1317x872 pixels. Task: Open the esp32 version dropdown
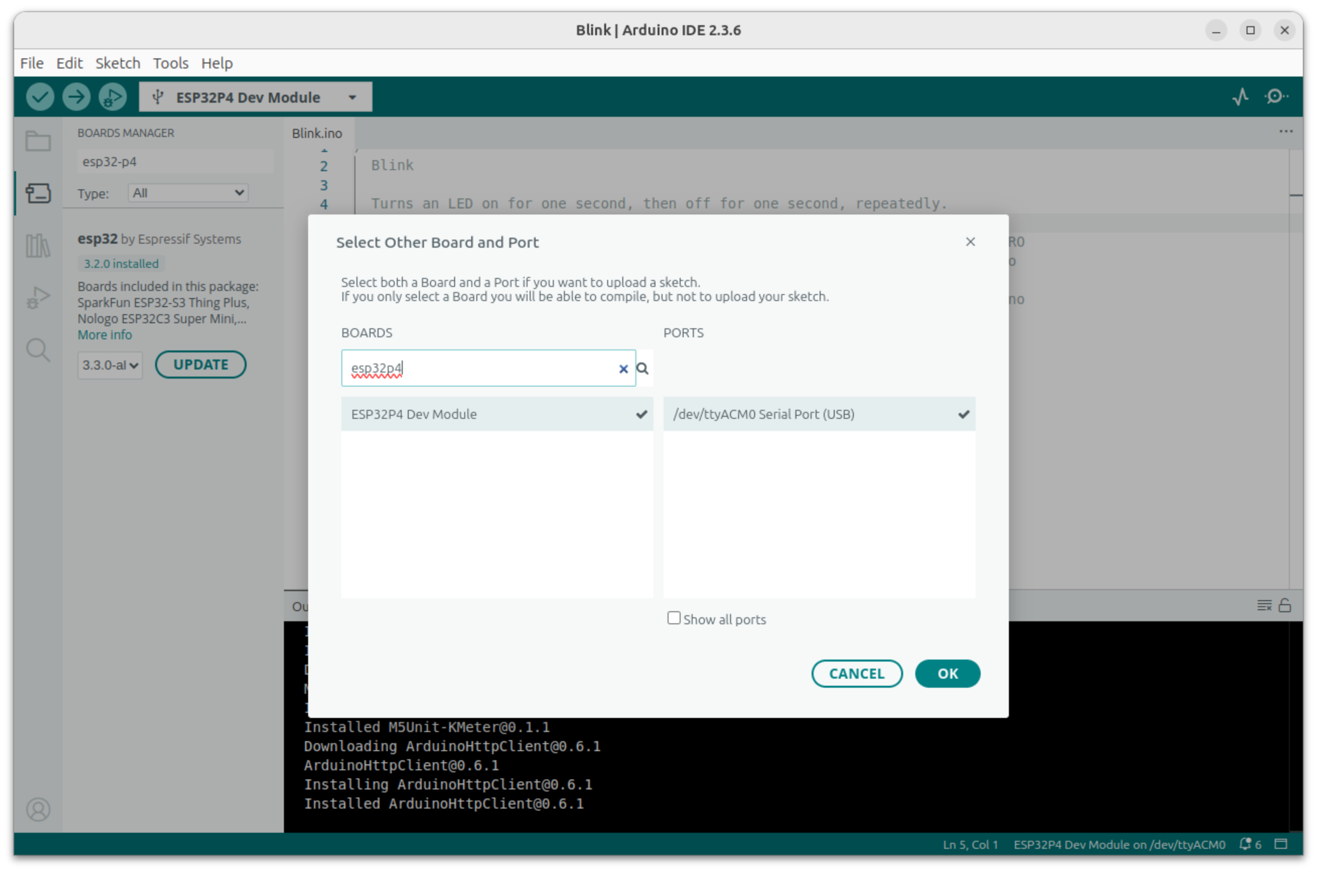[x=110, y=366]
